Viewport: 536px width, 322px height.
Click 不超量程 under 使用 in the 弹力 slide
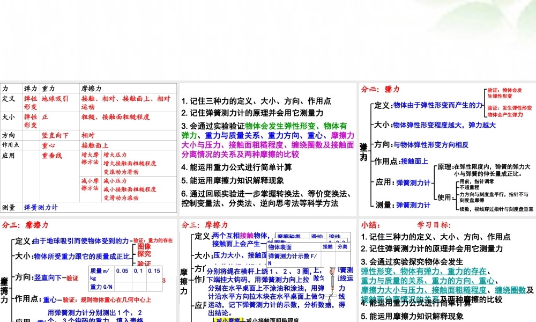[470, 187]
